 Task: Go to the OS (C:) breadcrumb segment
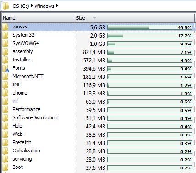21,6
